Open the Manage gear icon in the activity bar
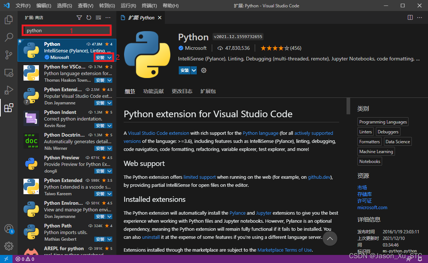This screenshot has width=428, height=263. point(9,246)
